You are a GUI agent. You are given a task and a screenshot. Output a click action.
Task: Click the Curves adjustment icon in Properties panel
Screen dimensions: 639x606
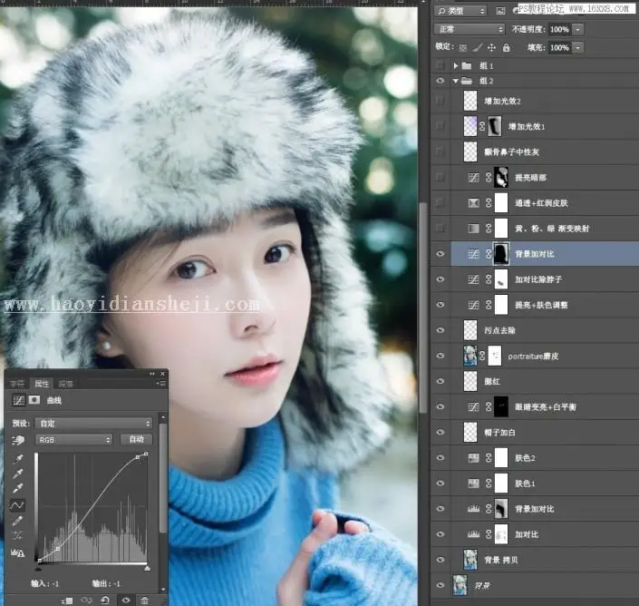(19, 400)
